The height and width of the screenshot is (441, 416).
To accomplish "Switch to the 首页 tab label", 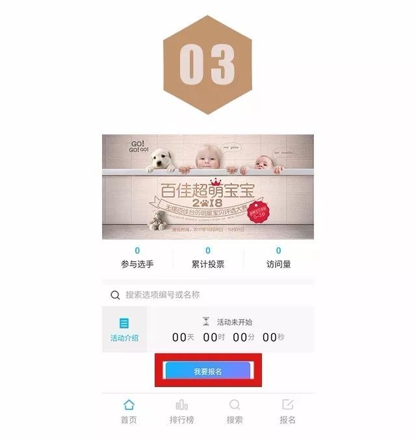I will coord(129,420).
